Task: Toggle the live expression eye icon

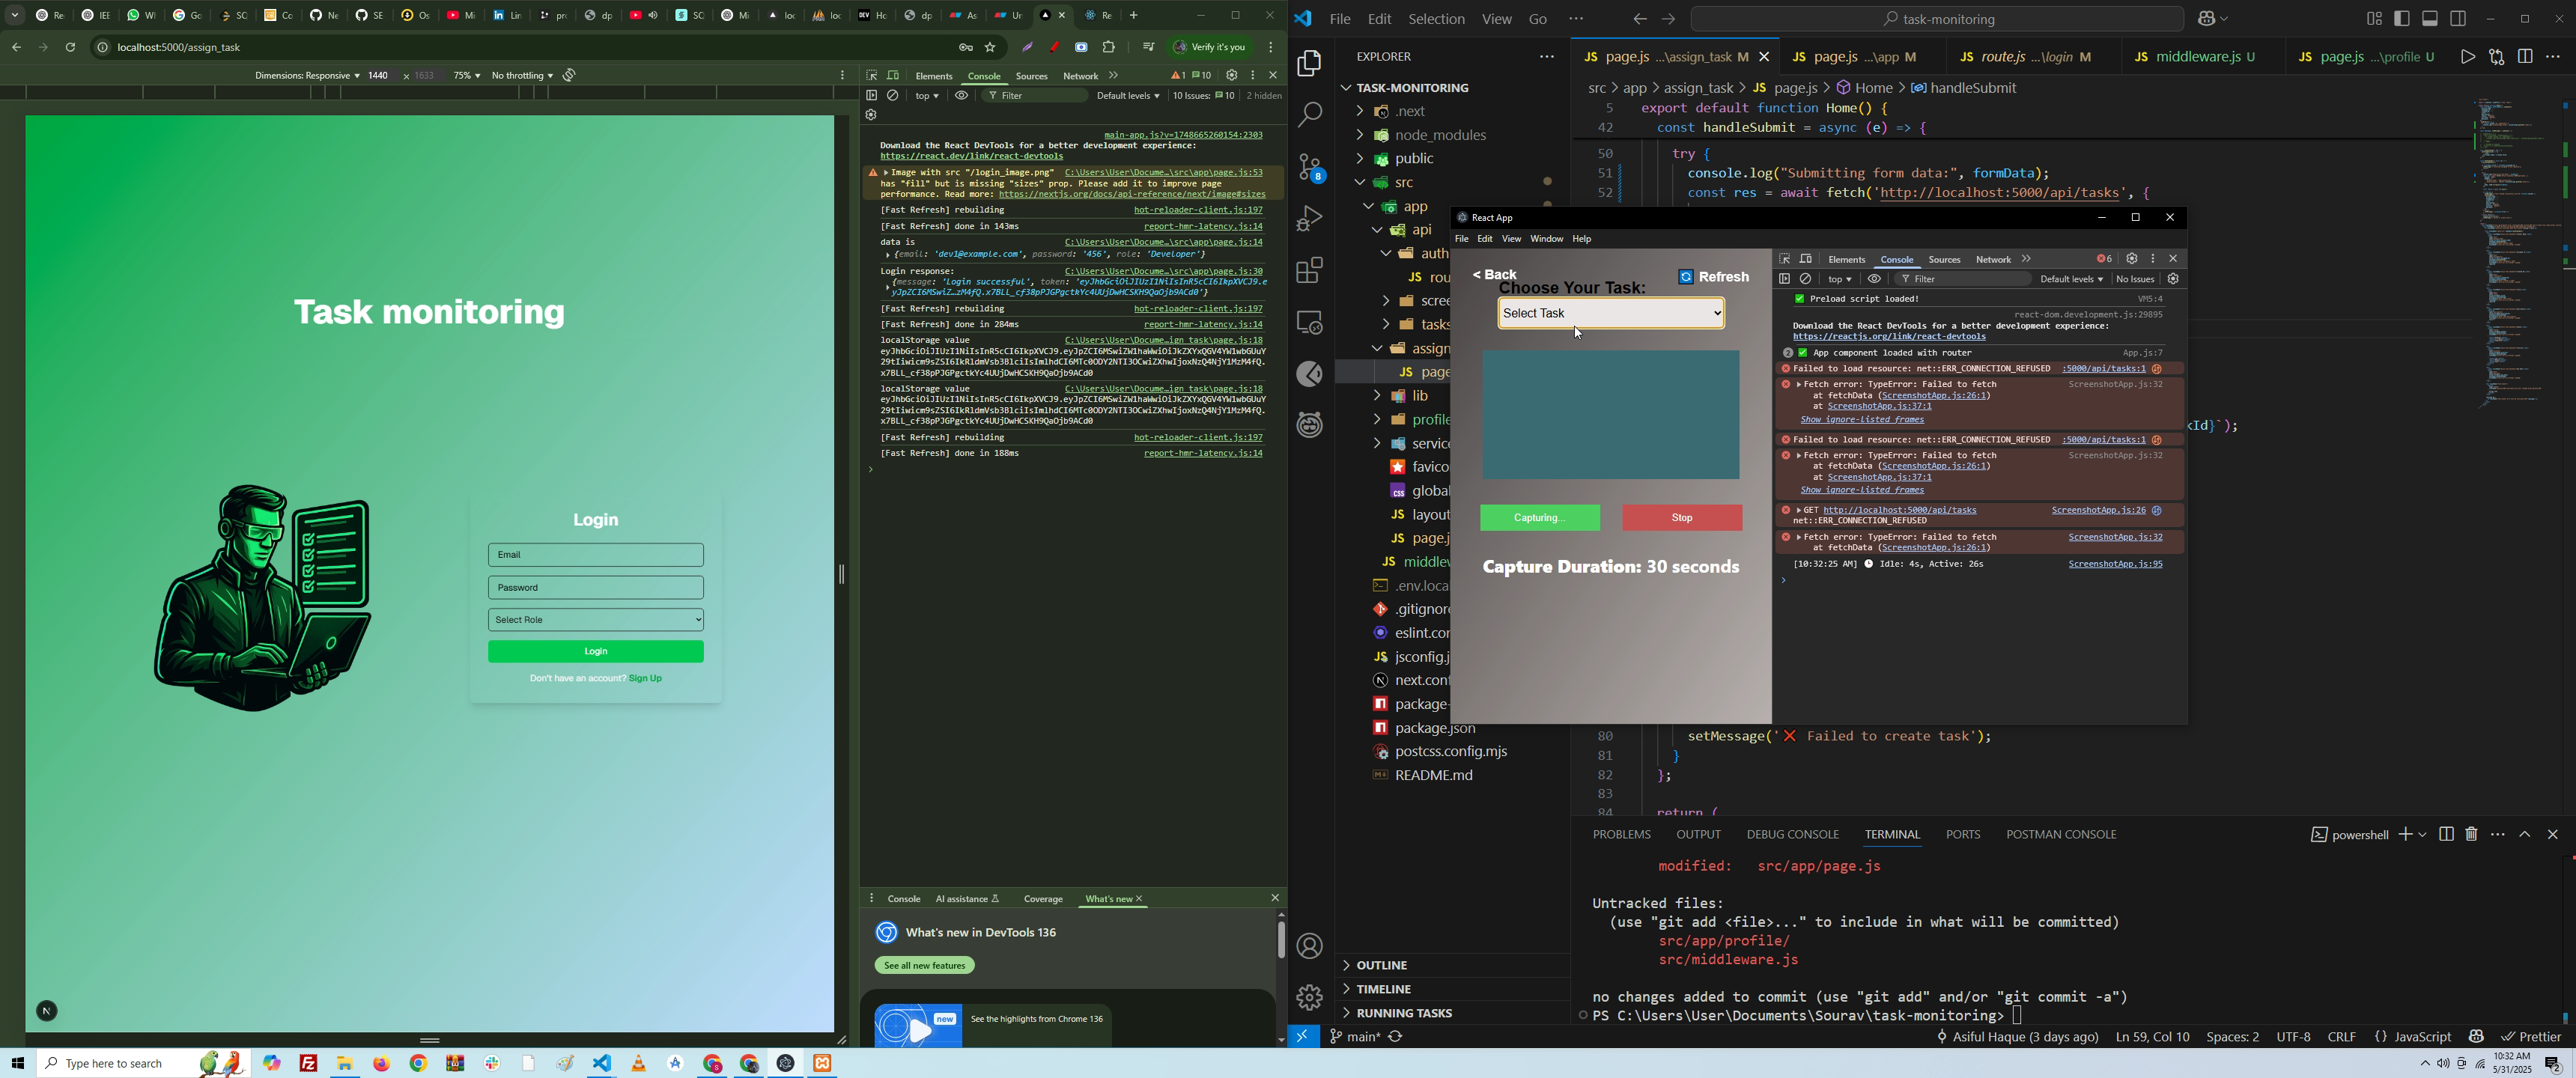Action: click(x=961, y=96)
